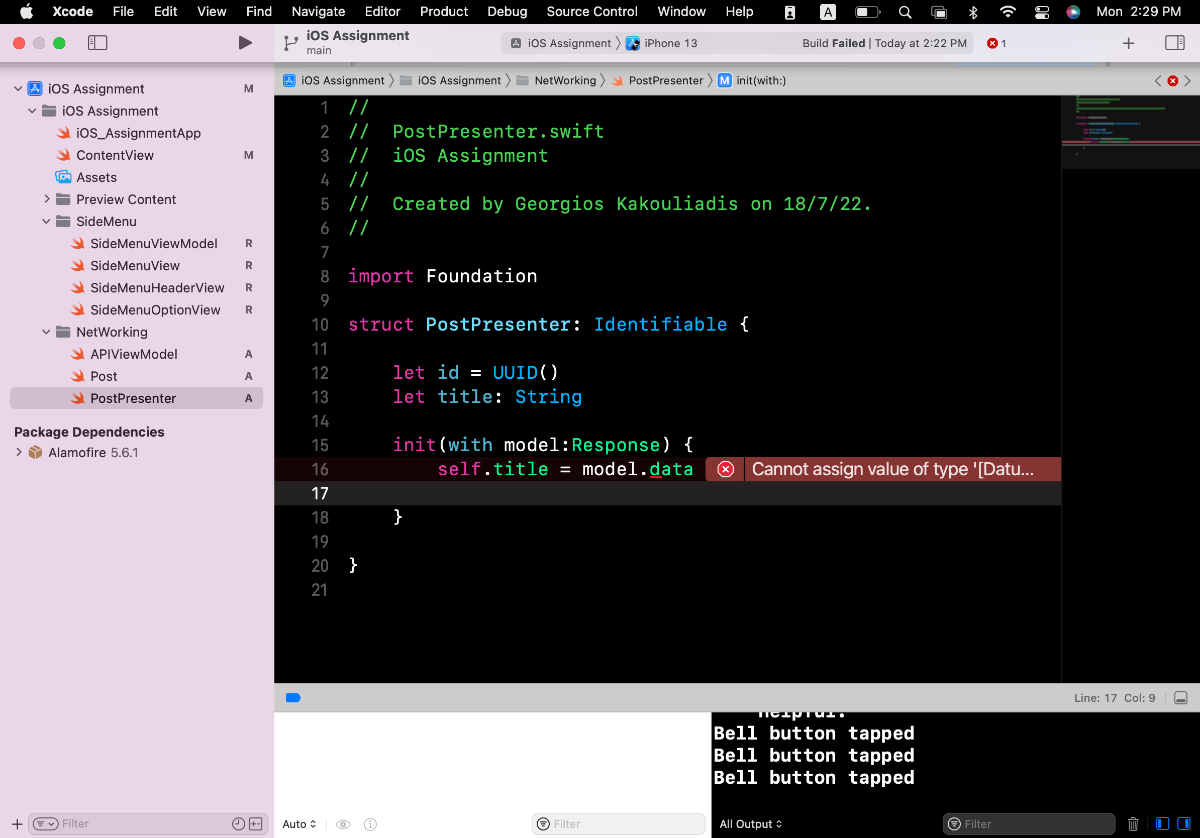Open the Source Control menu
The width and height of the screenshot is (1200, 838).
[x=591, y=12]
